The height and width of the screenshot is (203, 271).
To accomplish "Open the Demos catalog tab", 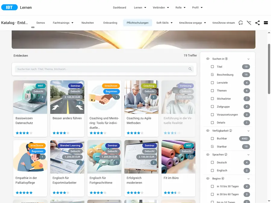I will point(41,23).
